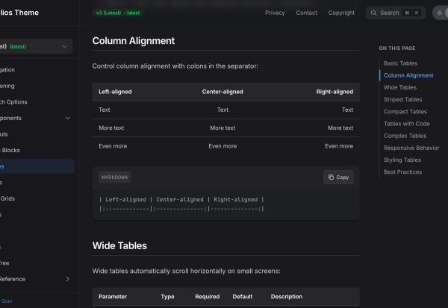Image resolution: width=448 pixels, height=308 pixels.
Task: Click the Wide Tables heading
Action: [119, 246]
